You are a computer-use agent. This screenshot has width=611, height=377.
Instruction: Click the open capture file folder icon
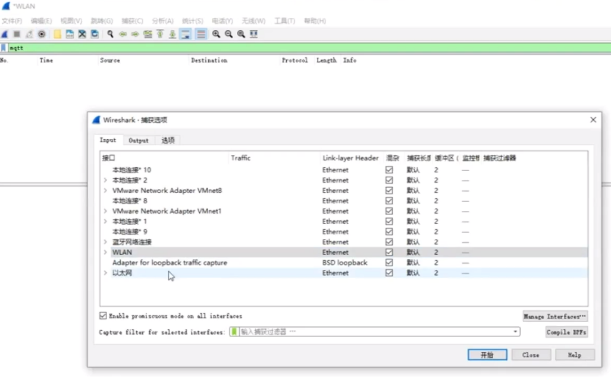click(57, 35)
